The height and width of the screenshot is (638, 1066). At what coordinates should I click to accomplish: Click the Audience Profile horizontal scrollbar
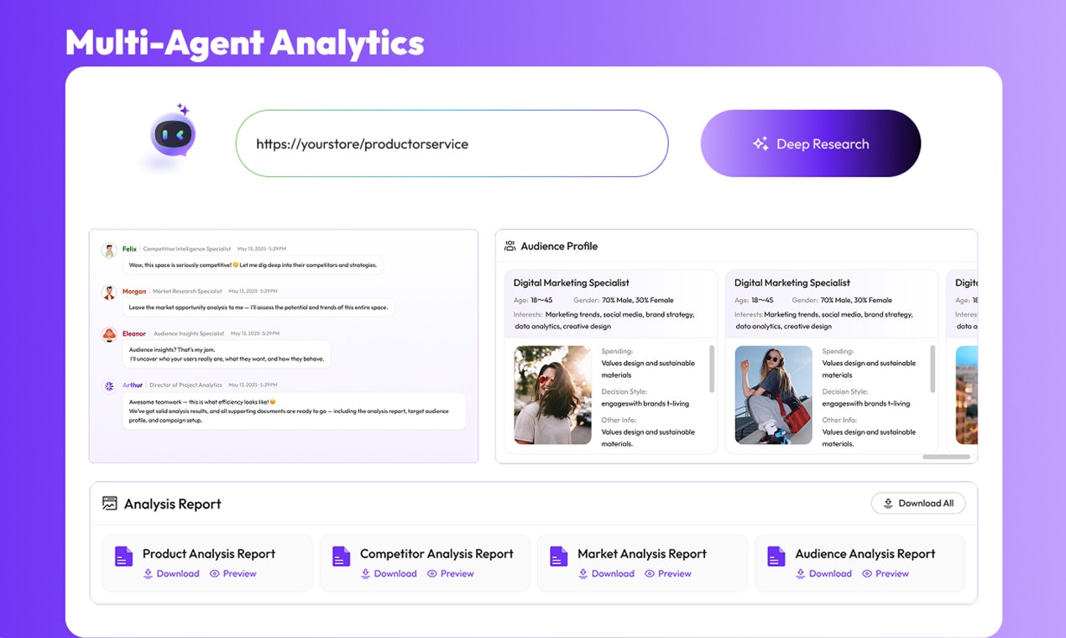[x=945, y=456]
